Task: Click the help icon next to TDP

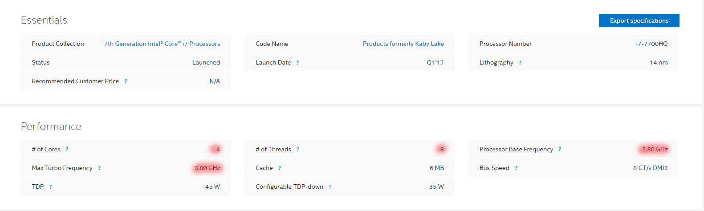Action: 50,187
